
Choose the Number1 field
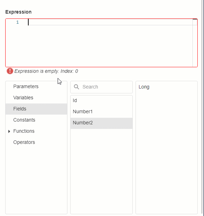[x=102, y=111]
